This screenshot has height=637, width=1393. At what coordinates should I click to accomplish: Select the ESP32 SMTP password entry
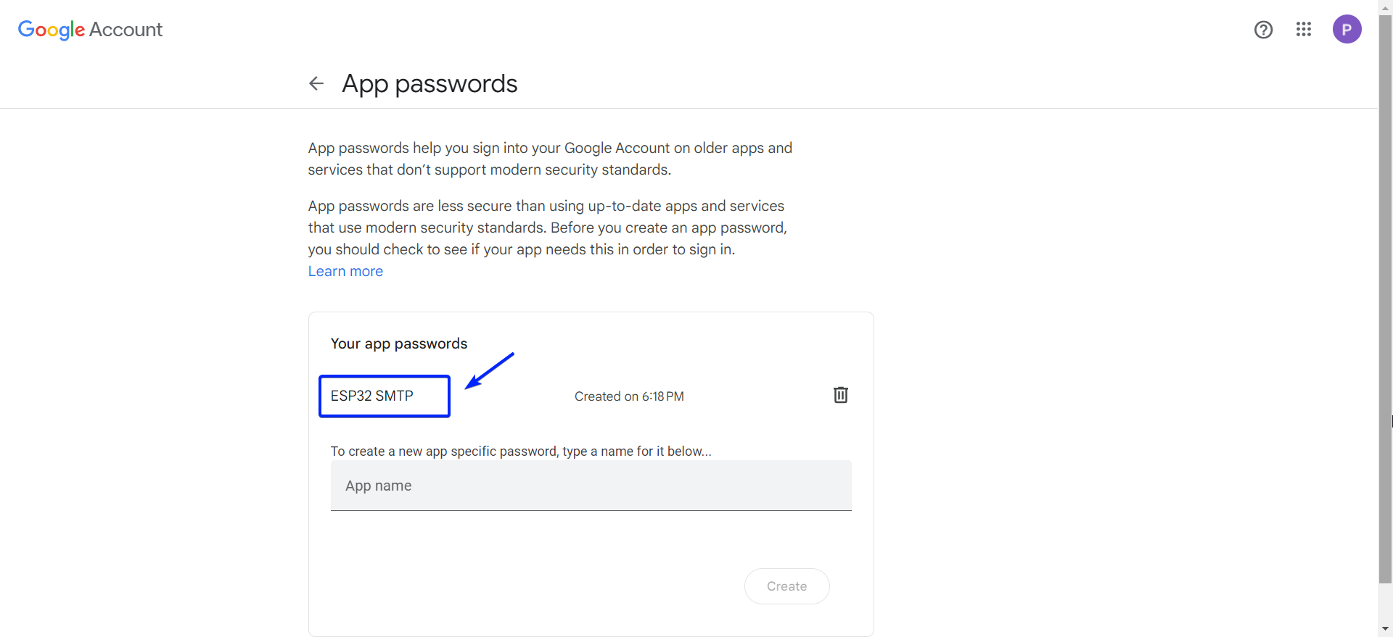(372, 396)
